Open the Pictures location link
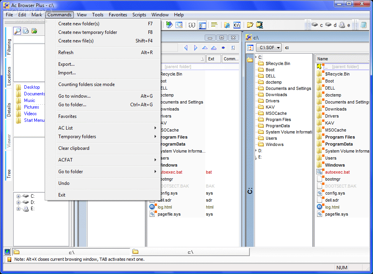Viewport: 373px width, 274px height. [x=31, y=107]
